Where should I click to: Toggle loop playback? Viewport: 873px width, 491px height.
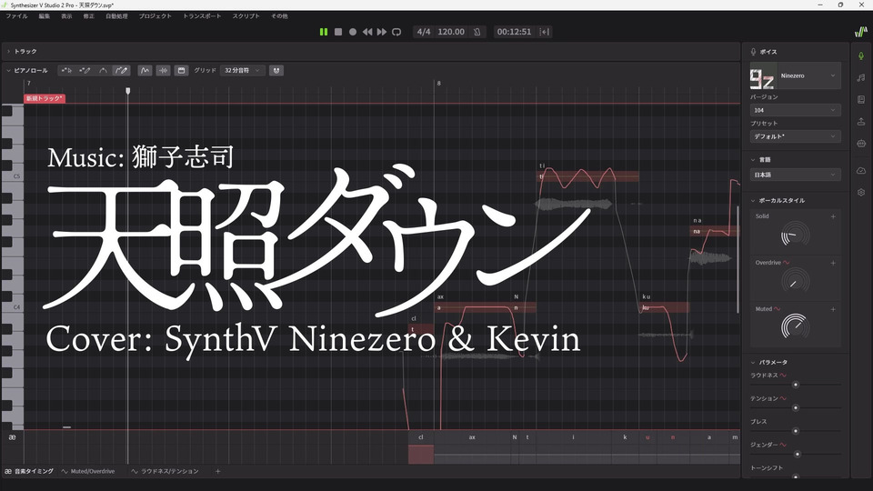396,32
